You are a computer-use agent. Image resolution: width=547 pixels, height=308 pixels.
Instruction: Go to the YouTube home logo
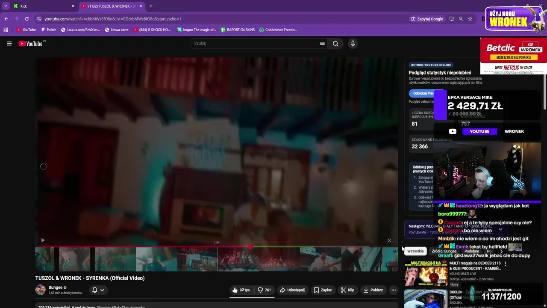[32, 43]
